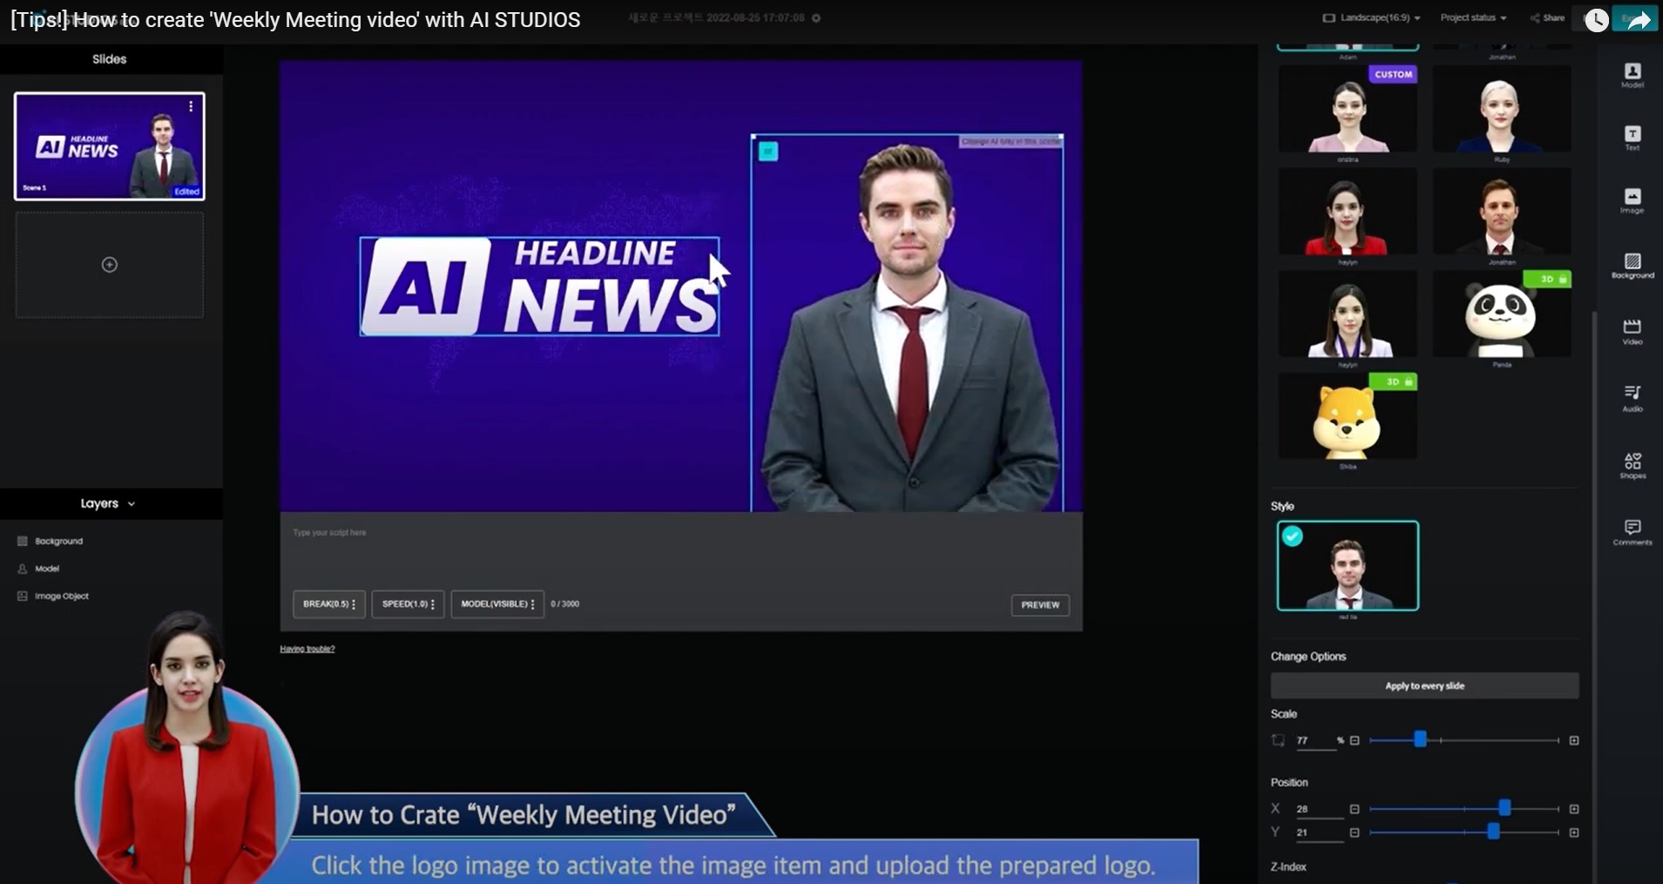This screenshot has height=884, width=1663.
Task: Click the Slides panel header
Action: coord(110,59)
